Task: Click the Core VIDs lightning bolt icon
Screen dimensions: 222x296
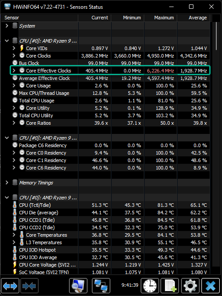Action: click(22, 48)
